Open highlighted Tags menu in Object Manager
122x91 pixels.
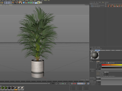103,2
